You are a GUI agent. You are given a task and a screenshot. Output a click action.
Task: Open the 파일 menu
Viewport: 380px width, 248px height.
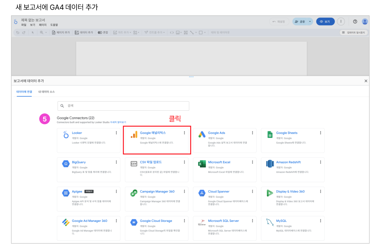click(24, 25)
